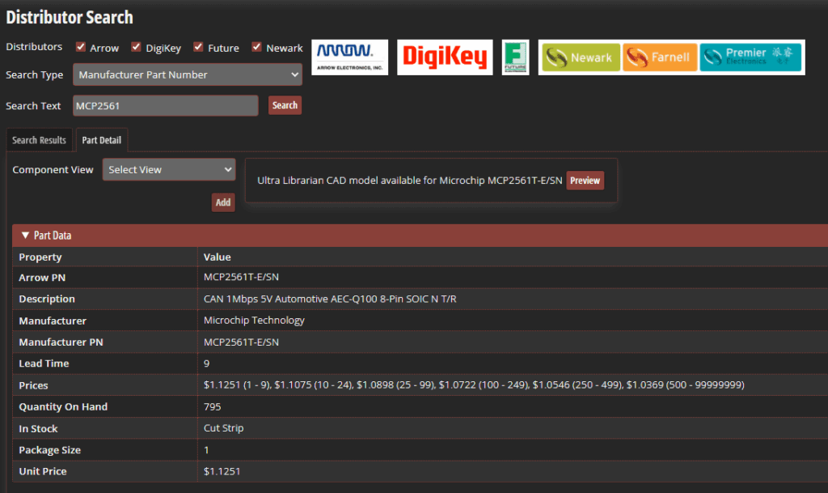Uncheck the Newark distributor checkbox

pos(256,47)
